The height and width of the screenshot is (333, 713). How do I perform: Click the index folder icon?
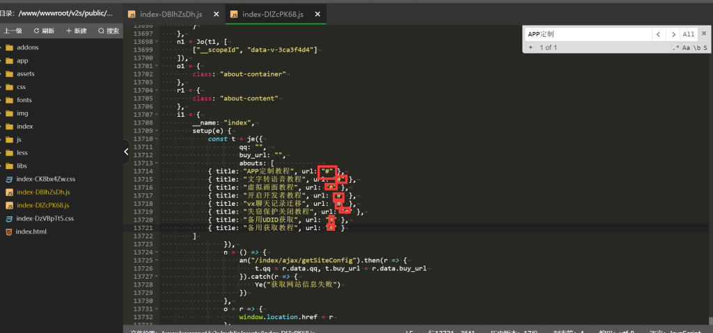coord(9,127)
